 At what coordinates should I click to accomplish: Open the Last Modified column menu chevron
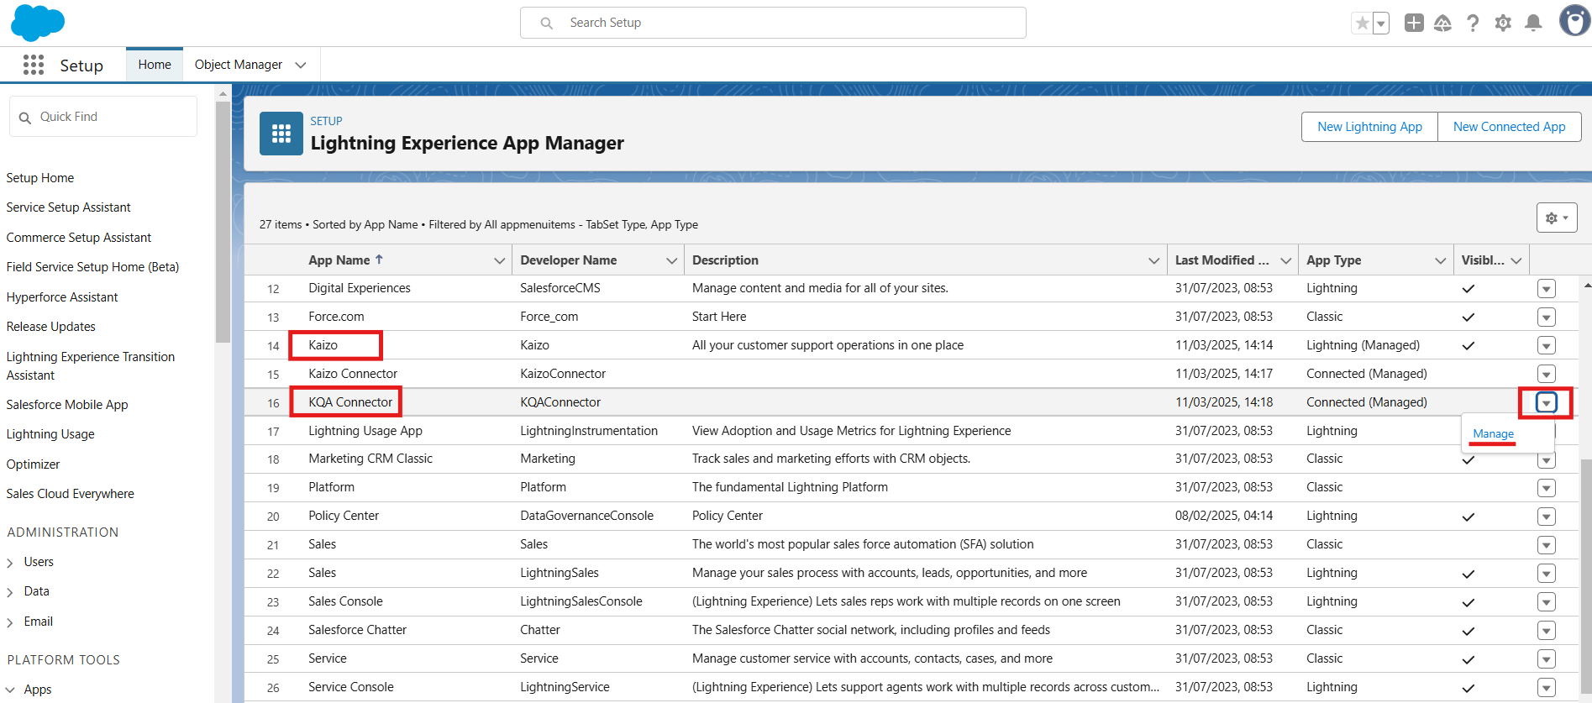point(1285,260)
